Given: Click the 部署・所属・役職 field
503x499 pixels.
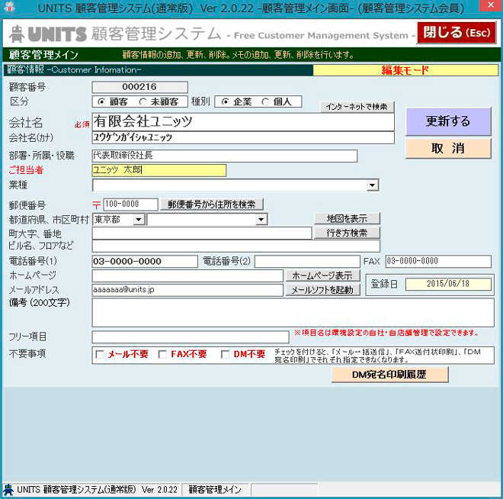Looking at the screenshot, I should [225, 156].
